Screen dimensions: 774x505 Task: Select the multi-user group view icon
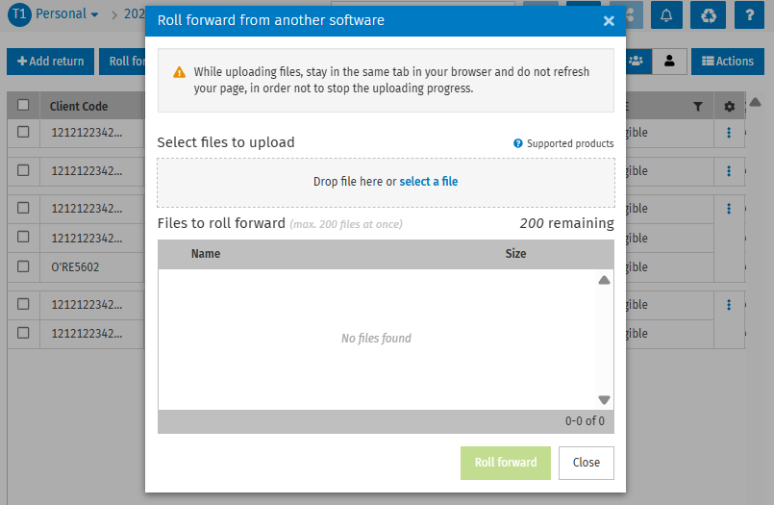[x=636, y=62]
